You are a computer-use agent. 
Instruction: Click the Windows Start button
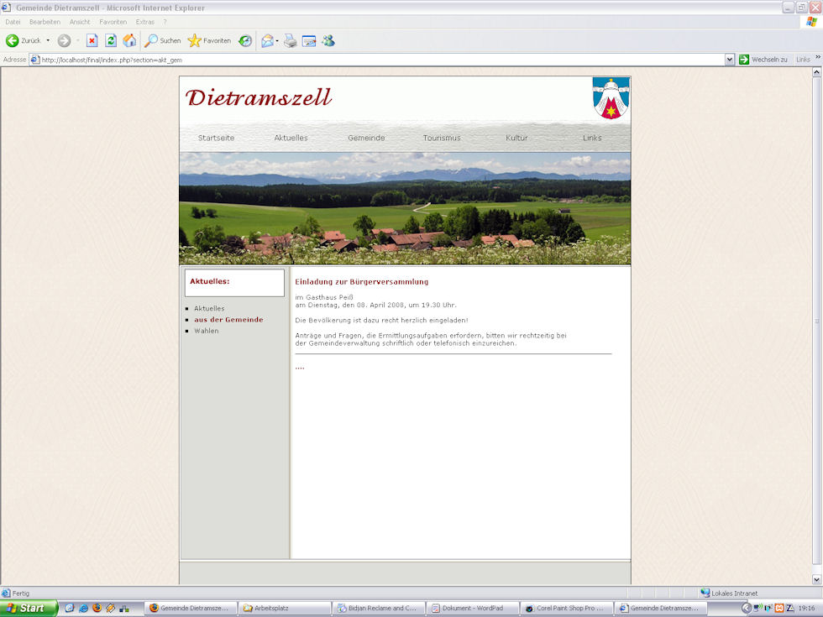pyautogui.click(x=29, y=608)
